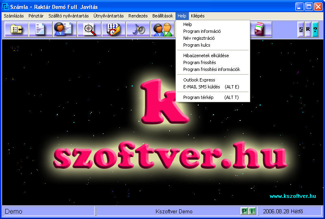Image resolution: width=325 pixels, height=219 pixels.
Task: Choose Program frissítés
Action: click(x=212, y=62)
